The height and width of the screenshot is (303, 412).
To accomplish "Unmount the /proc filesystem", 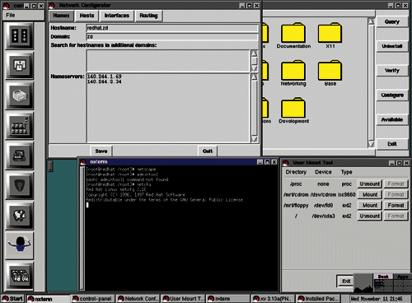I will [x=370, y=184].
